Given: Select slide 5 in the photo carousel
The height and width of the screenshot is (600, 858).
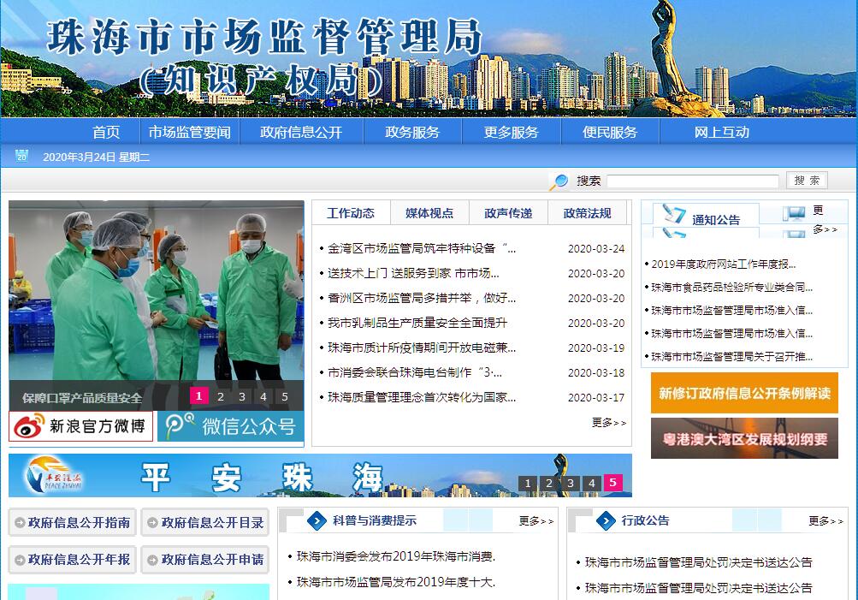Looking at the screenshot, I should (x=285, y=396).
